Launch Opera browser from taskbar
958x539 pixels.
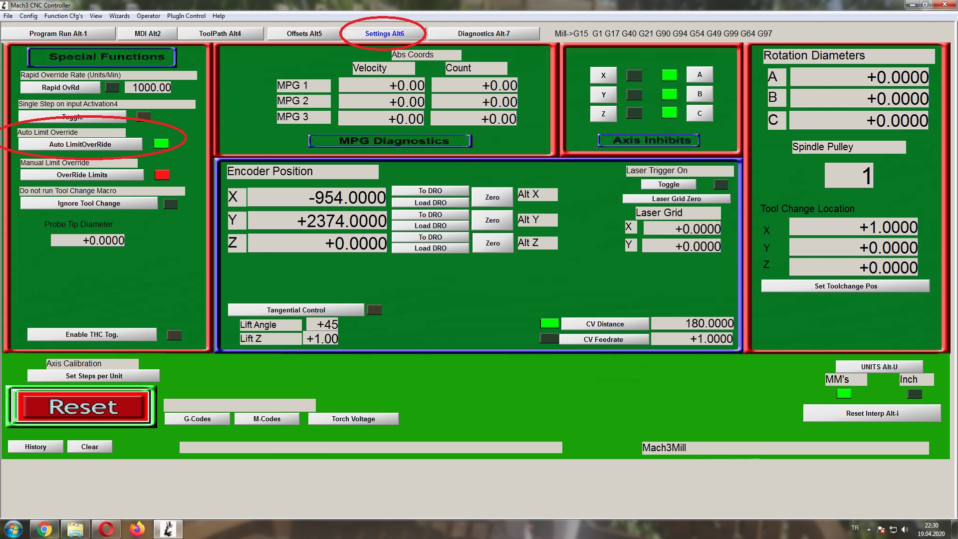click(x=106, y=529)
